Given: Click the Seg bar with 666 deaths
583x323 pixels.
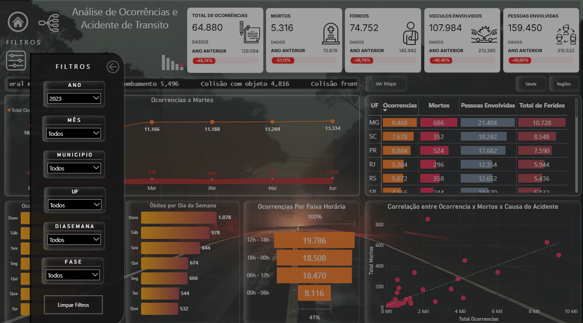Looking at the screenshot, I should tap(164, 278).
